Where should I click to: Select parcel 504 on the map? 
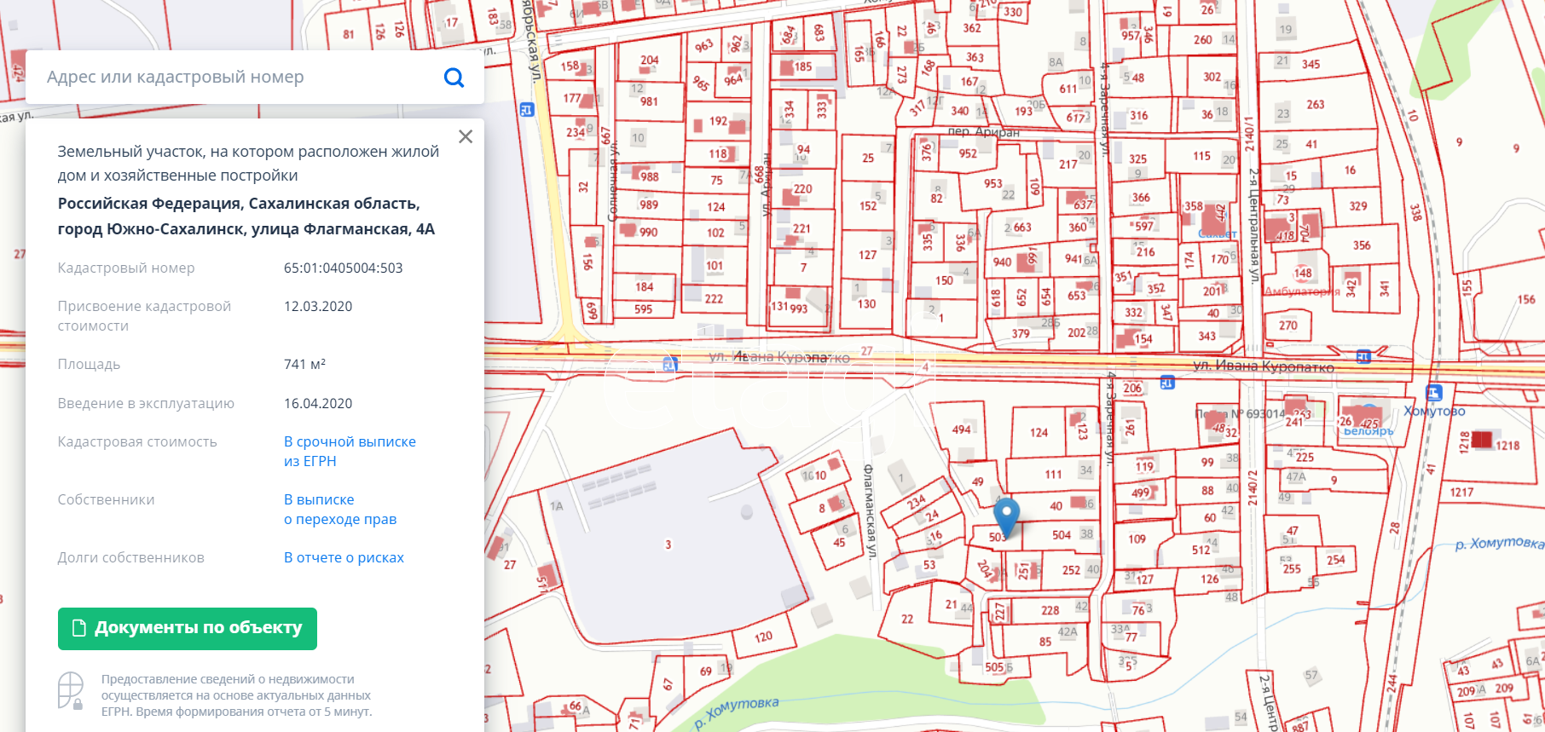(x=1061, y=535)
